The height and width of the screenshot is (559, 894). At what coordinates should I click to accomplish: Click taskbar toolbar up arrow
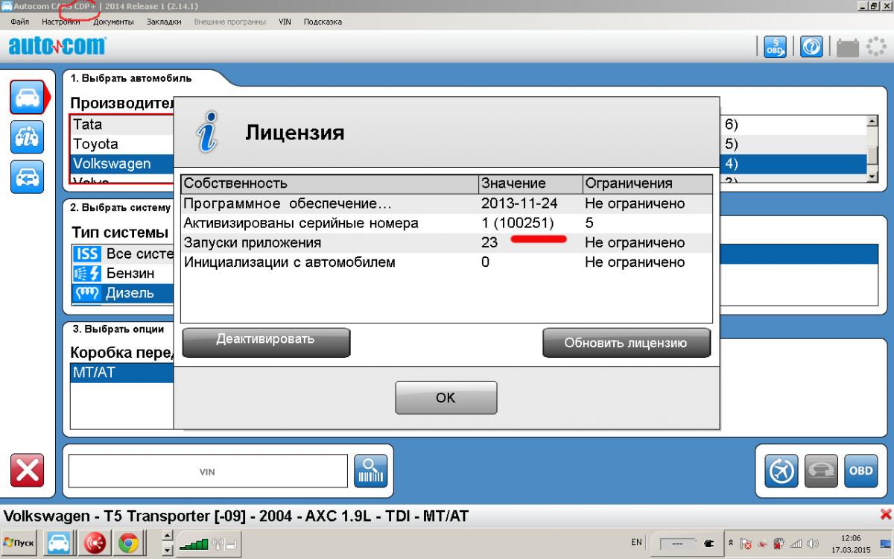168,536
